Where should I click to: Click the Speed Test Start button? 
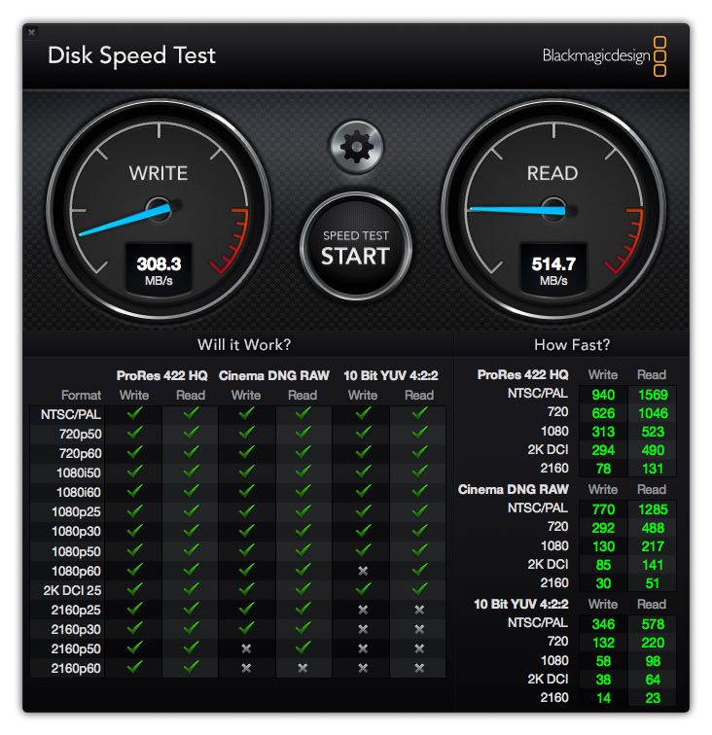point(356,248)
